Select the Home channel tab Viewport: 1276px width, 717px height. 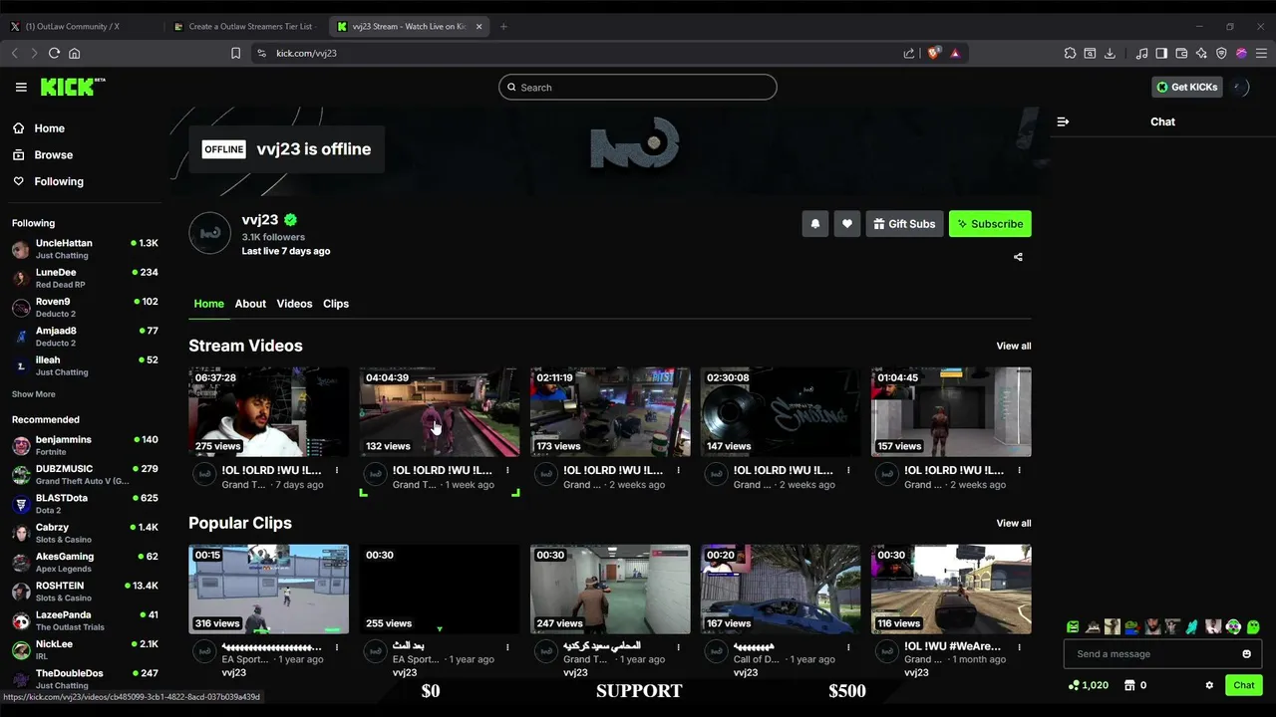coord(208,304)
